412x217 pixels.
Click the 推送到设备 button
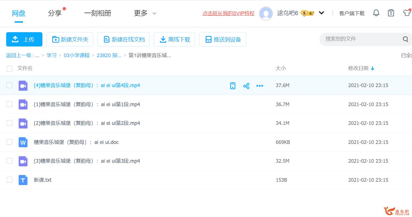click(x=223, y=39)
